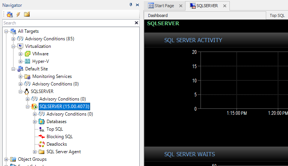
Task: Select All Targets in the tree
Action: click(x=28, y=31)
